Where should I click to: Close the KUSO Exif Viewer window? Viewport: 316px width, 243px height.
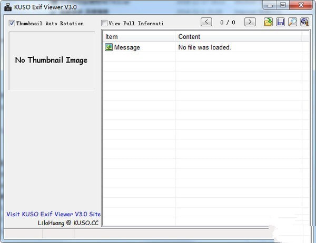pyautogui.click(x=301, y=5)
